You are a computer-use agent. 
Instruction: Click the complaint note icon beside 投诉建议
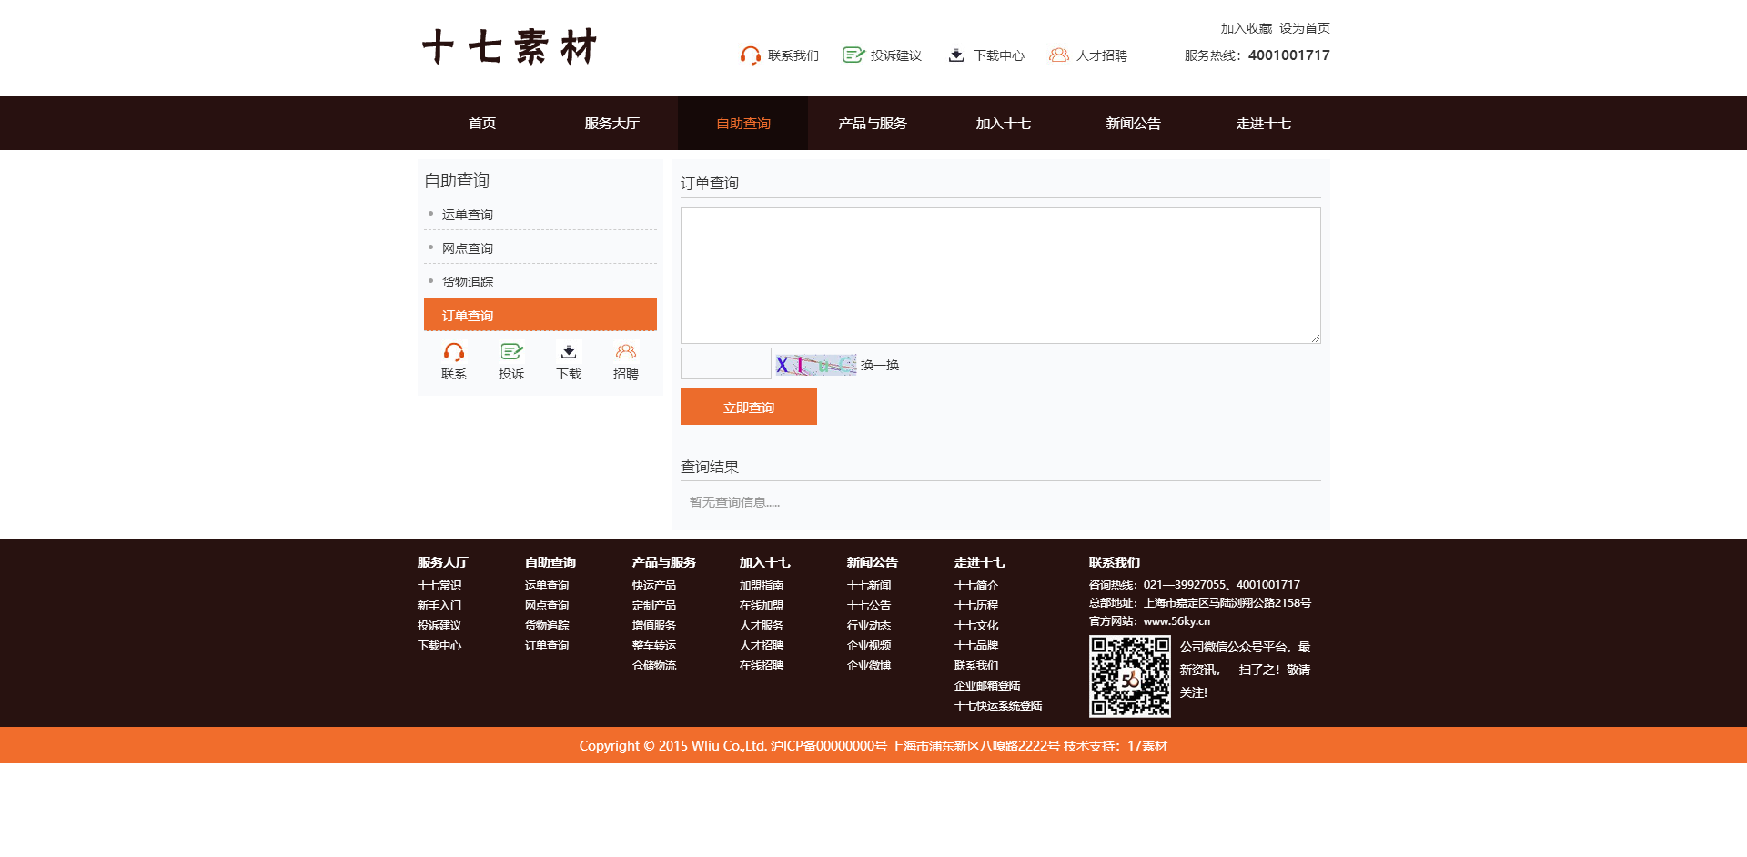tap(853, 55)
